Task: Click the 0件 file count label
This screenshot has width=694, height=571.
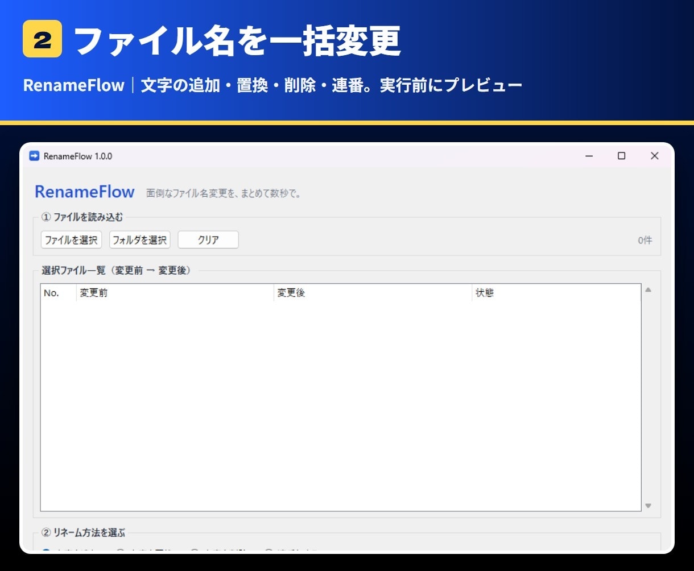Action: tap(645, 240)
